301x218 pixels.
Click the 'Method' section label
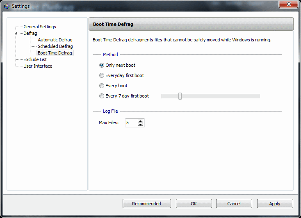110,54
